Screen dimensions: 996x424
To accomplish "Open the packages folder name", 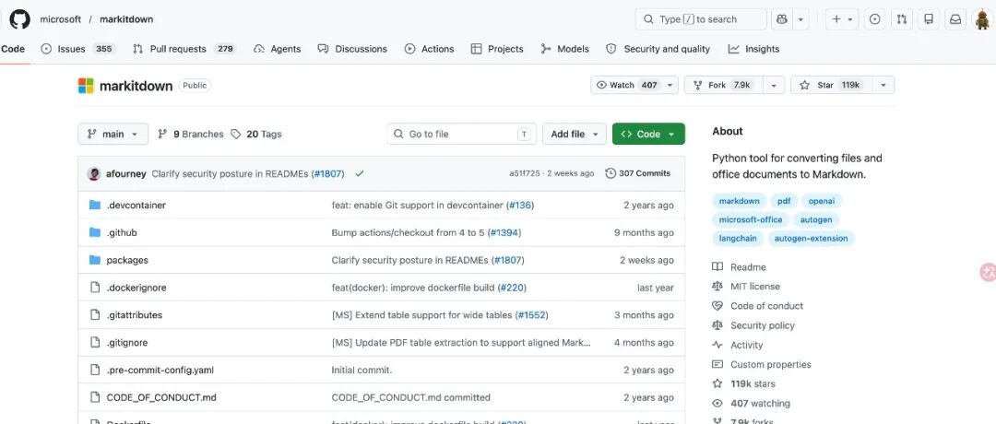I will [127, 260].
